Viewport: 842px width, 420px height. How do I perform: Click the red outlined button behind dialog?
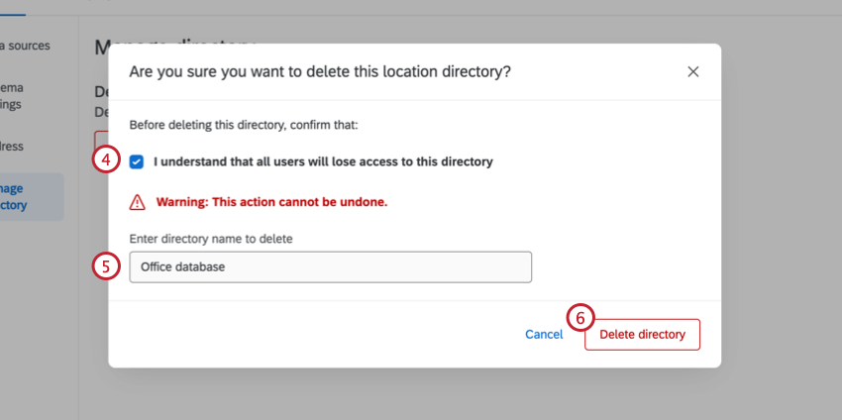100,140
